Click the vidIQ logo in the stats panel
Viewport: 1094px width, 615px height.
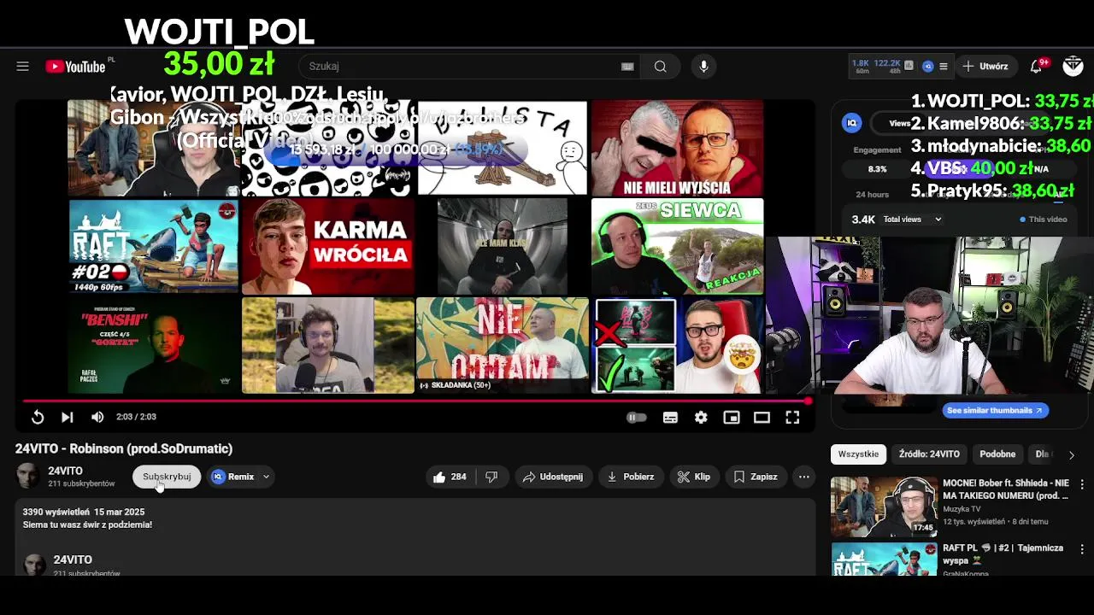click(x=852, y=123)
